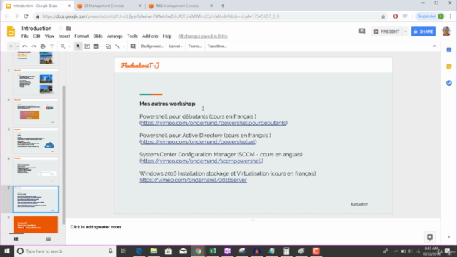The width and height of the screenshot is (457, 257).
Task: Open the Insert menu
Action: tap(64, 36)
